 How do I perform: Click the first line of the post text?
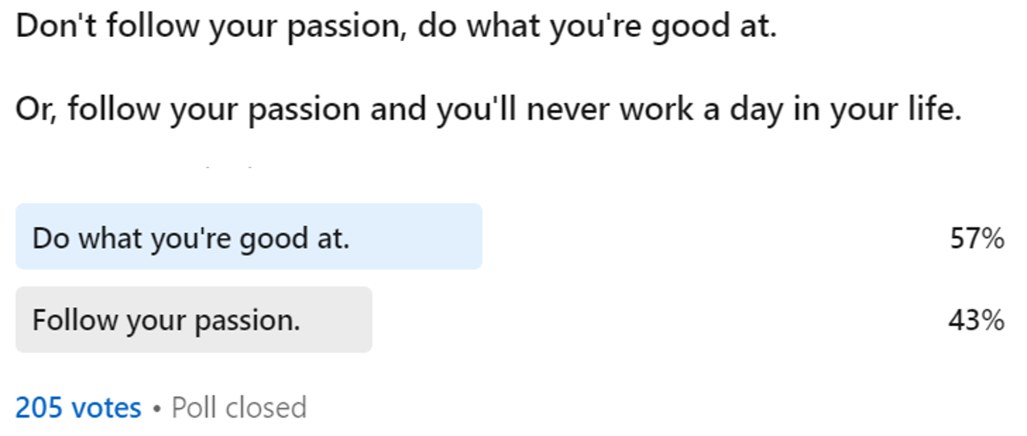(395, 27)
